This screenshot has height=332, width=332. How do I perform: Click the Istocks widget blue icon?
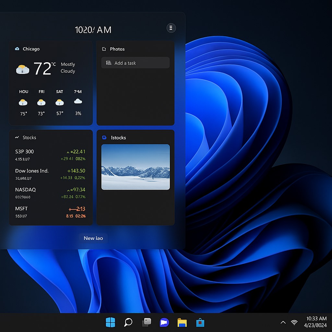[104, 137]
